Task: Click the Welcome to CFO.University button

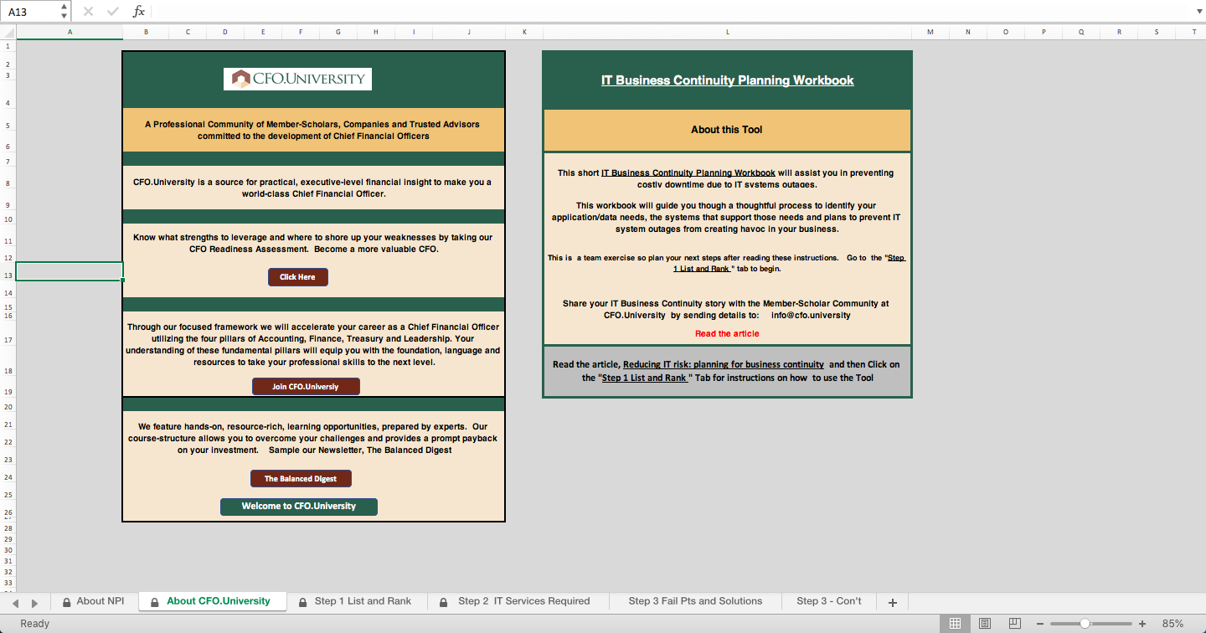Action: 299,507
